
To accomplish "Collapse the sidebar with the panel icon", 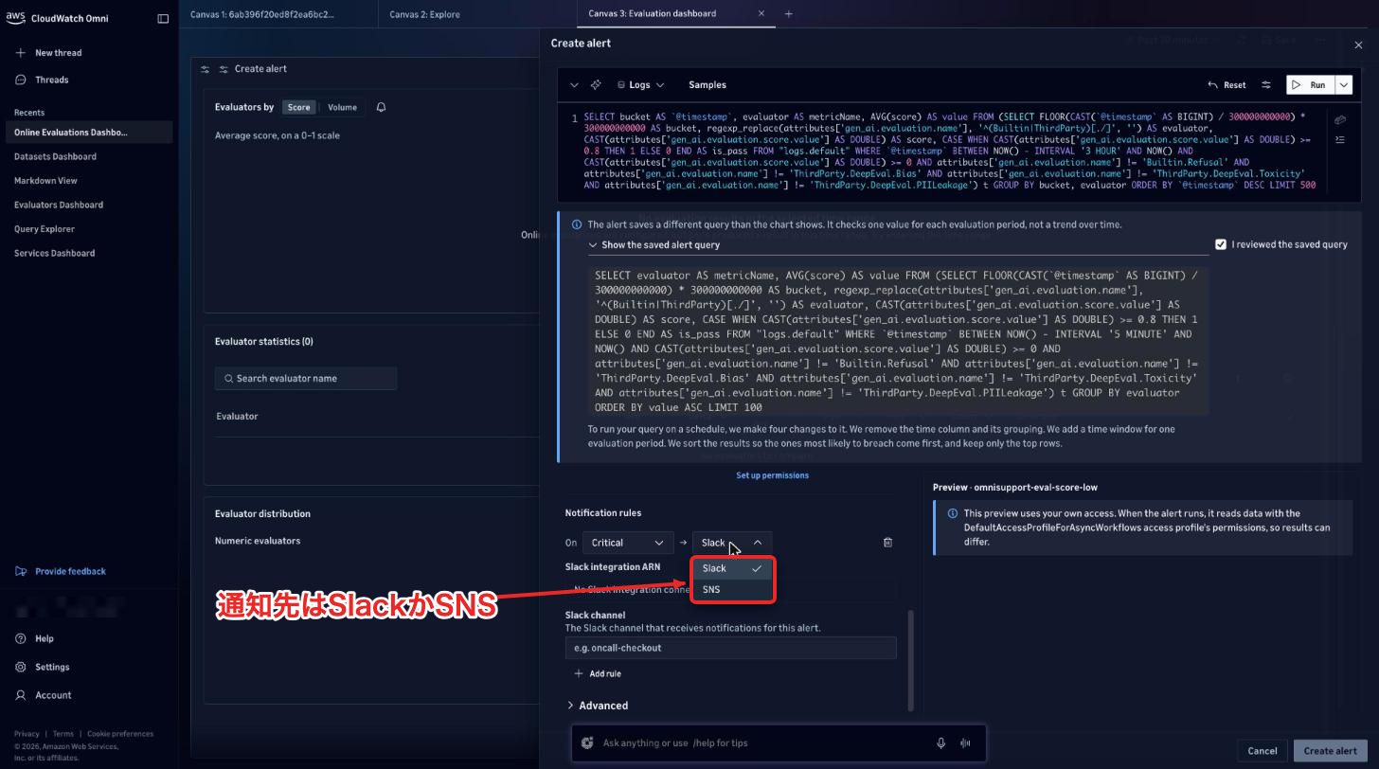I will tap(163, 19).
